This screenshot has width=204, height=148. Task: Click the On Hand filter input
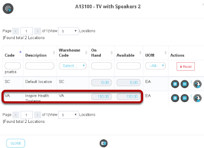[102, 66]
